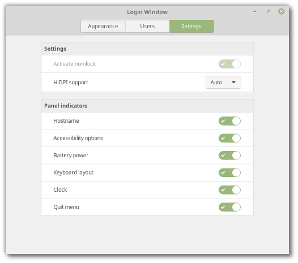Switch to the Appearance tab
Screen dimensions: 298x263
(x=103, y=26)
